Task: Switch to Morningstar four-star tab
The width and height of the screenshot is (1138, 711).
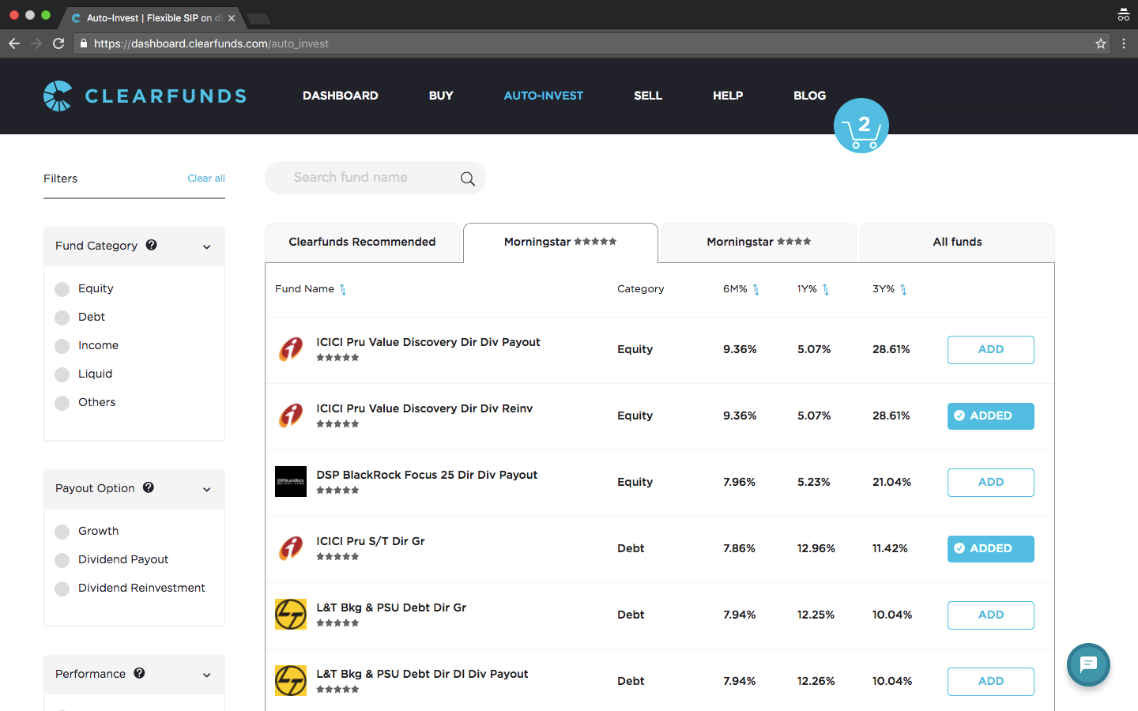Action: click(759, 243)
